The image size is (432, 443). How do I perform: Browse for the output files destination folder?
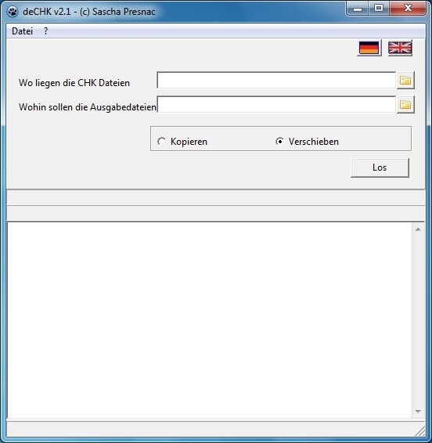click(x=405, y=105)
